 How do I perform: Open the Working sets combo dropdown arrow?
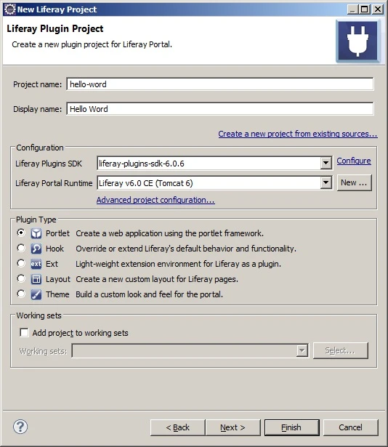tap(302, 350)
